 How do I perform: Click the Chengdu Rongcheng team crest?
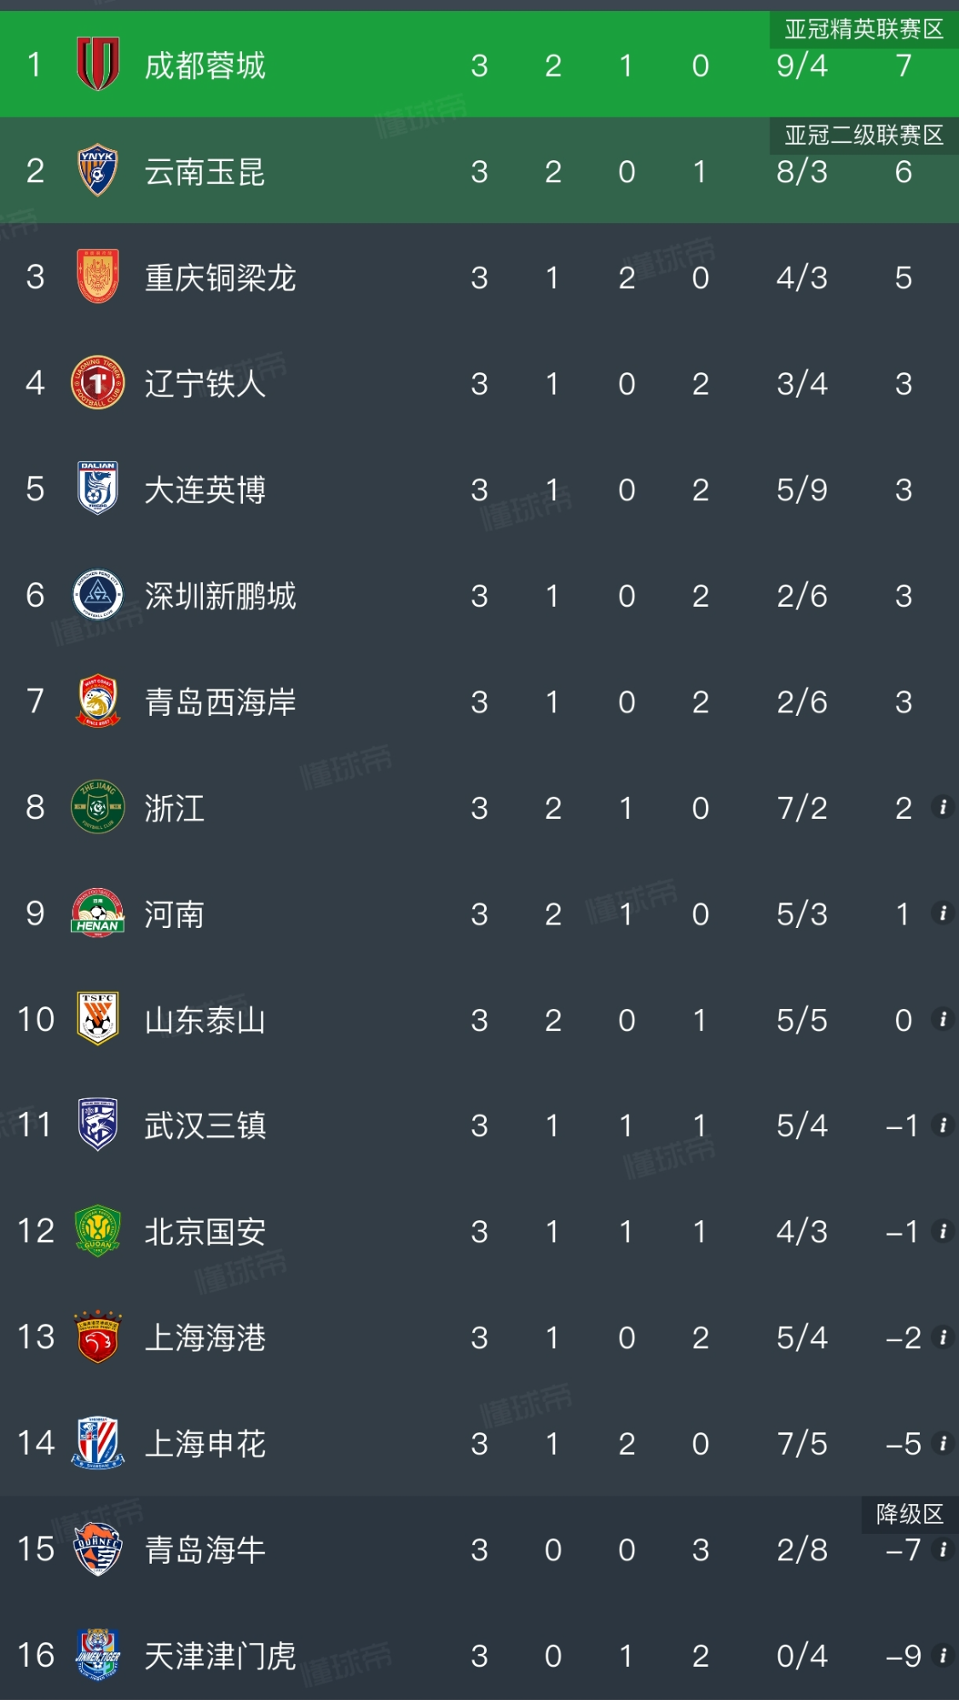coord(97,65)
